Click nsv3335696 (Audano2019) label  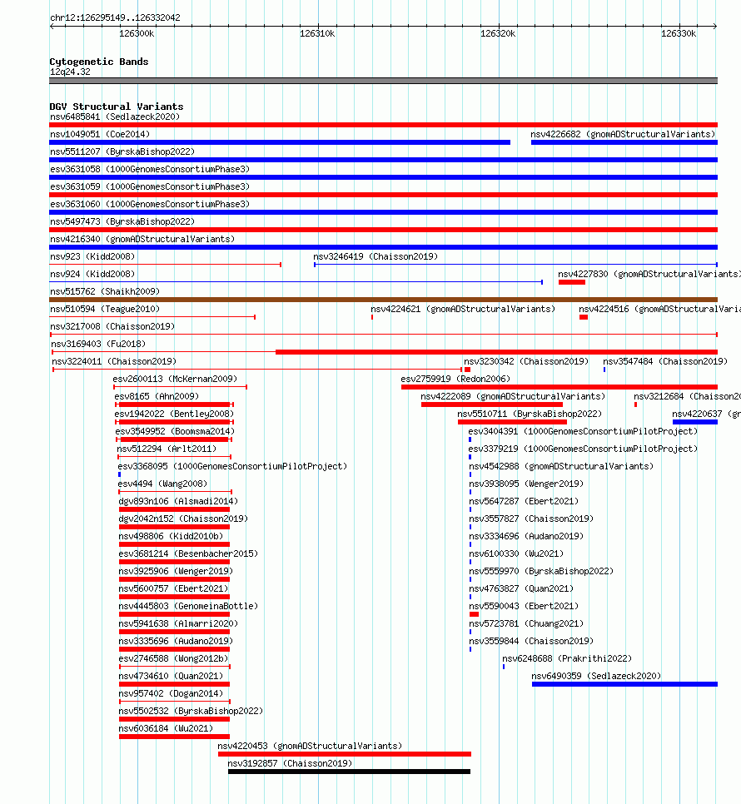click(x=176, y=640)
